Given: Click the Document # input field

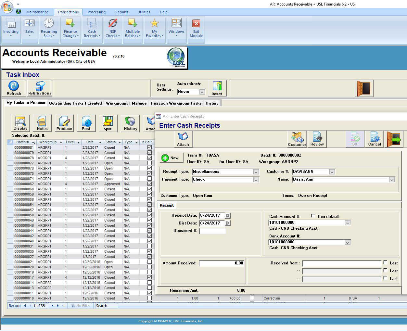Looking at the screenshot, I should tap(212, 231).
